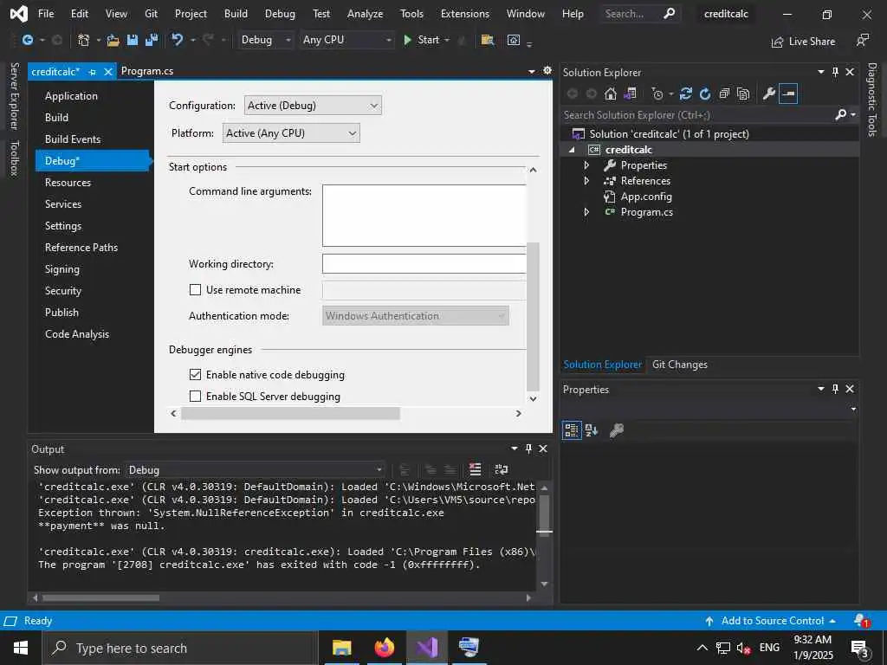The image size is (887, 665).
Task: Click the Clear All icon in Output panel
Action: click(x=476, y=469)
